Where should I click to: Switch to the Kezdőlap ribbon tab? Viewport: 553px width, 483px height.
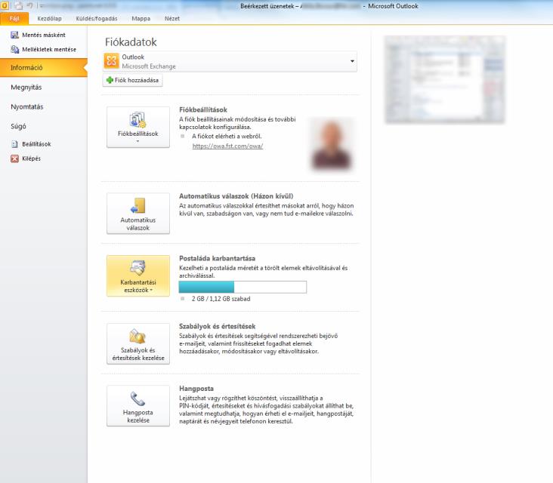[49, 19]
